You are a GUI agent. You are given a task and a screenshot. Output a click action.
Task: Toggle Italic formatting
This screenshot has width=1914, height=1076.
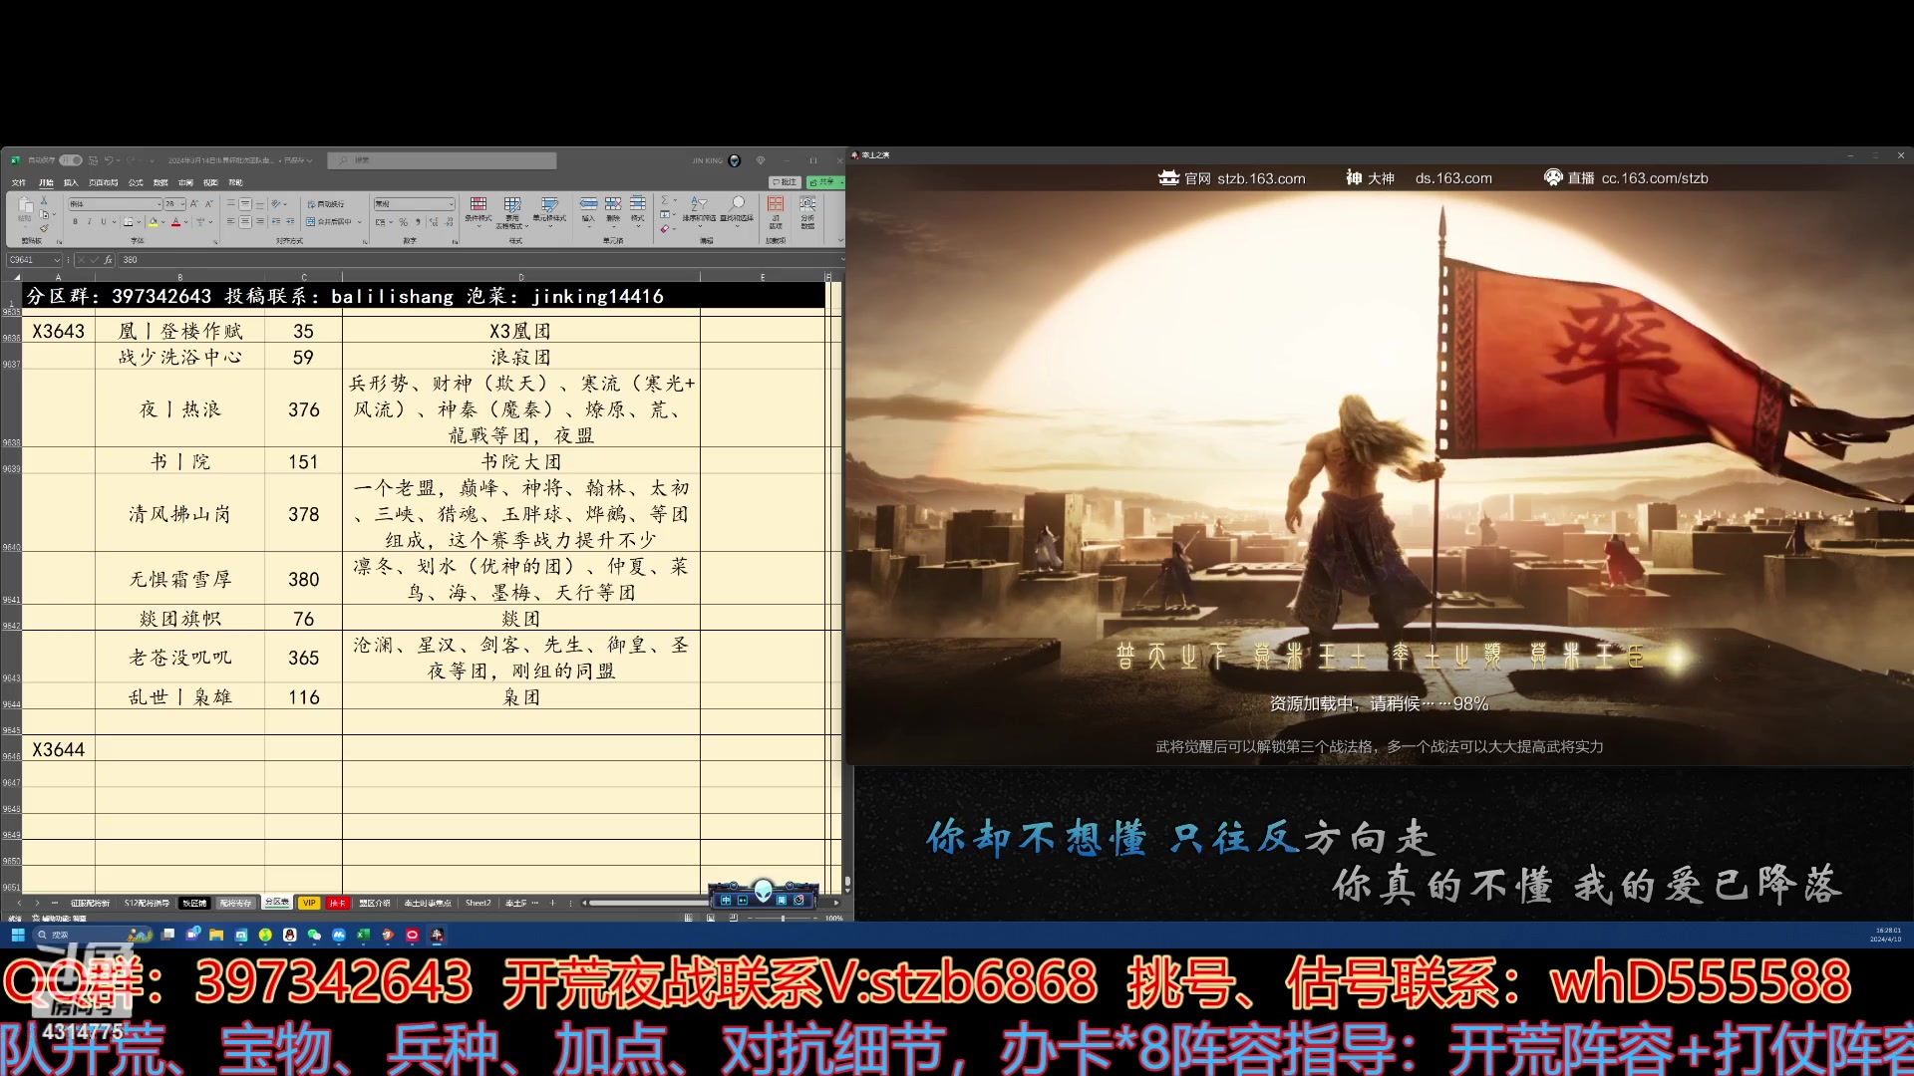90,221
